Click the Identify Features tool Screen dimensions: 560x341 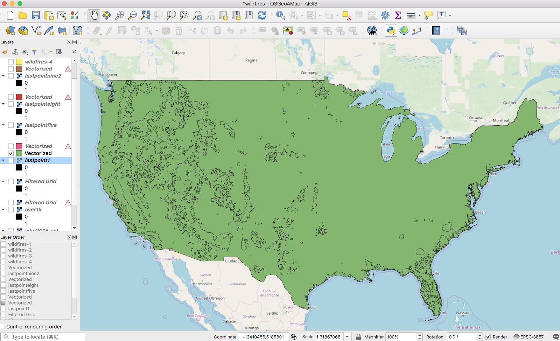pyautogui.click(x=280, y=15)
